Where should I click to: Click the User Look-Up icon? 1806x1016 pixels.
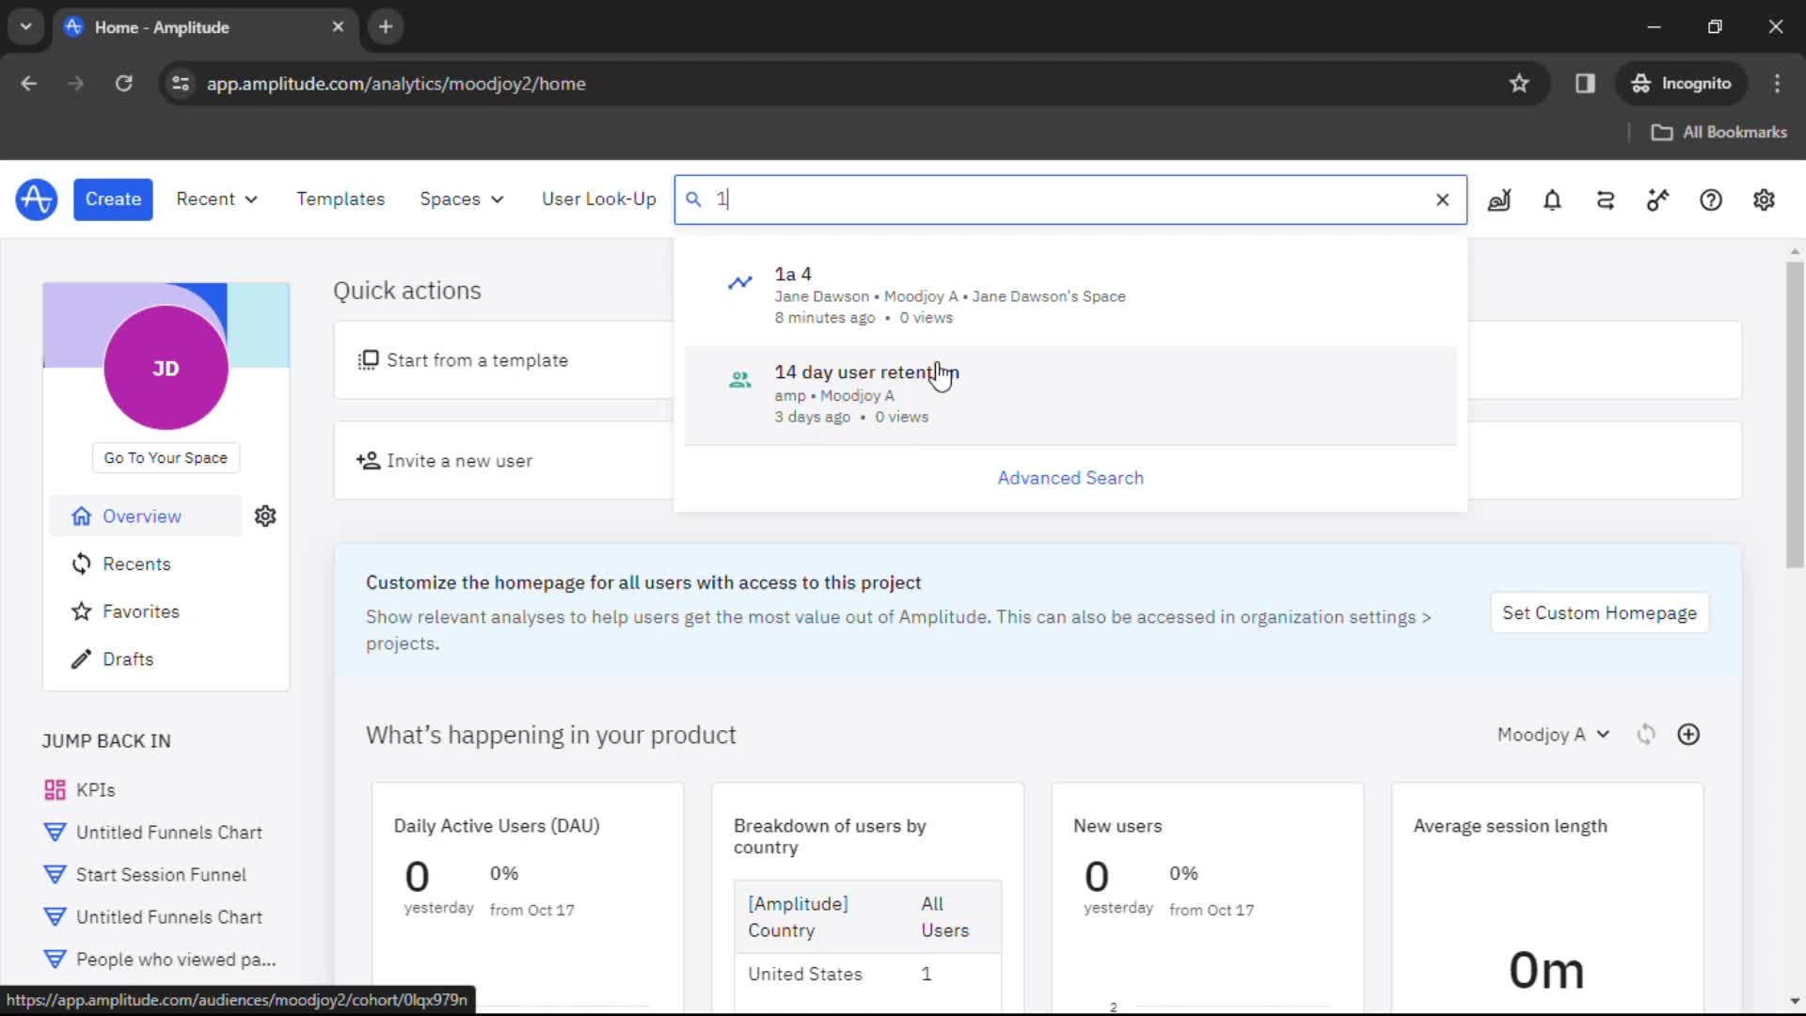[599, 198]
